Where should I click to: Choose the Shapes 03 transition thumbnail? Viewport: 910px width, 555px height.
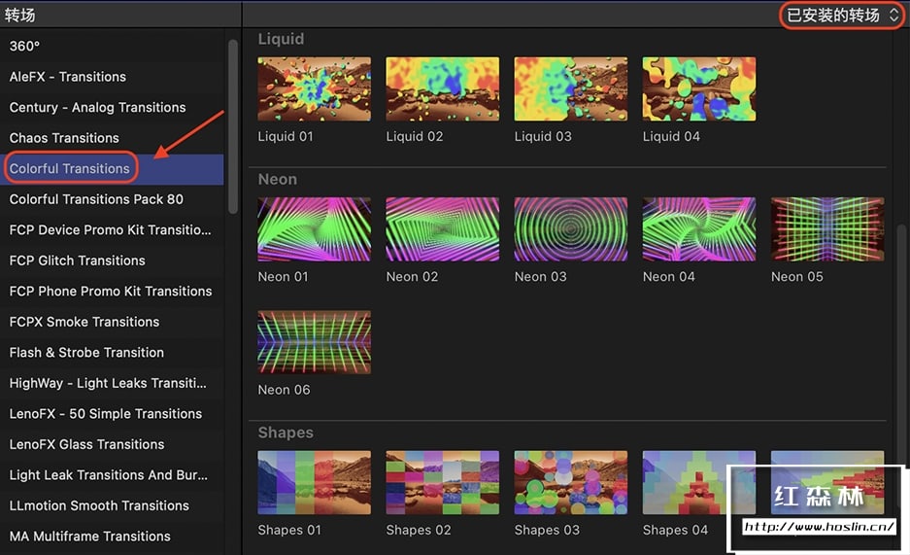tap(570, 482)
